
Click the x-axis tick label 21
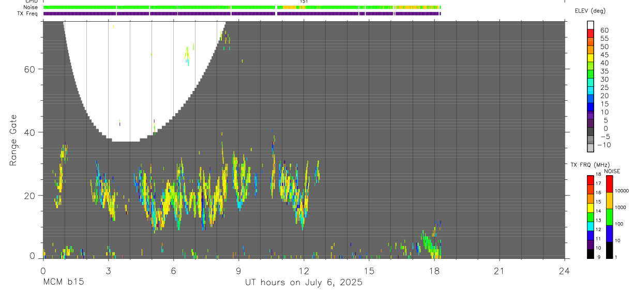click(500, 271)
